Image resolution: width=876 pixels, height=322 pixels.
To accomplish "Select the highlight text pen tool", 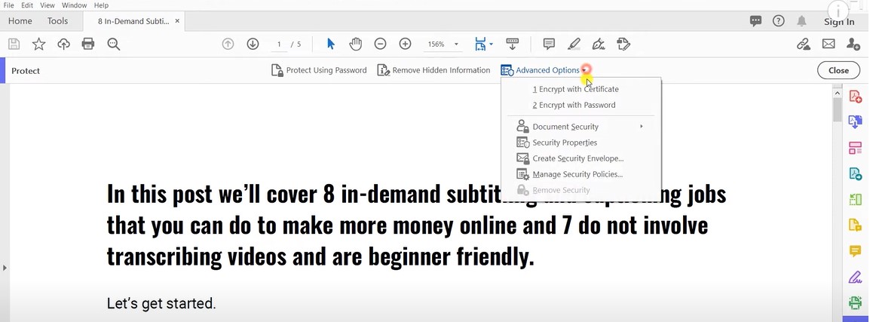I will [574, 44].
